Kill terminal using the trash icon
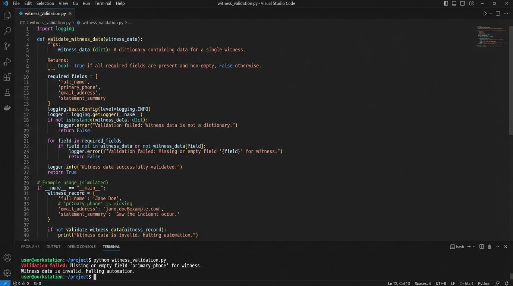The image size is (513, 286). 490,247
